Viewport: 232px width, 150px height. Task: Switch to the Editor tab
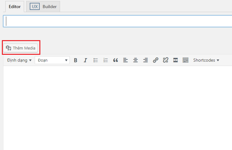click(x=15, y=6)
